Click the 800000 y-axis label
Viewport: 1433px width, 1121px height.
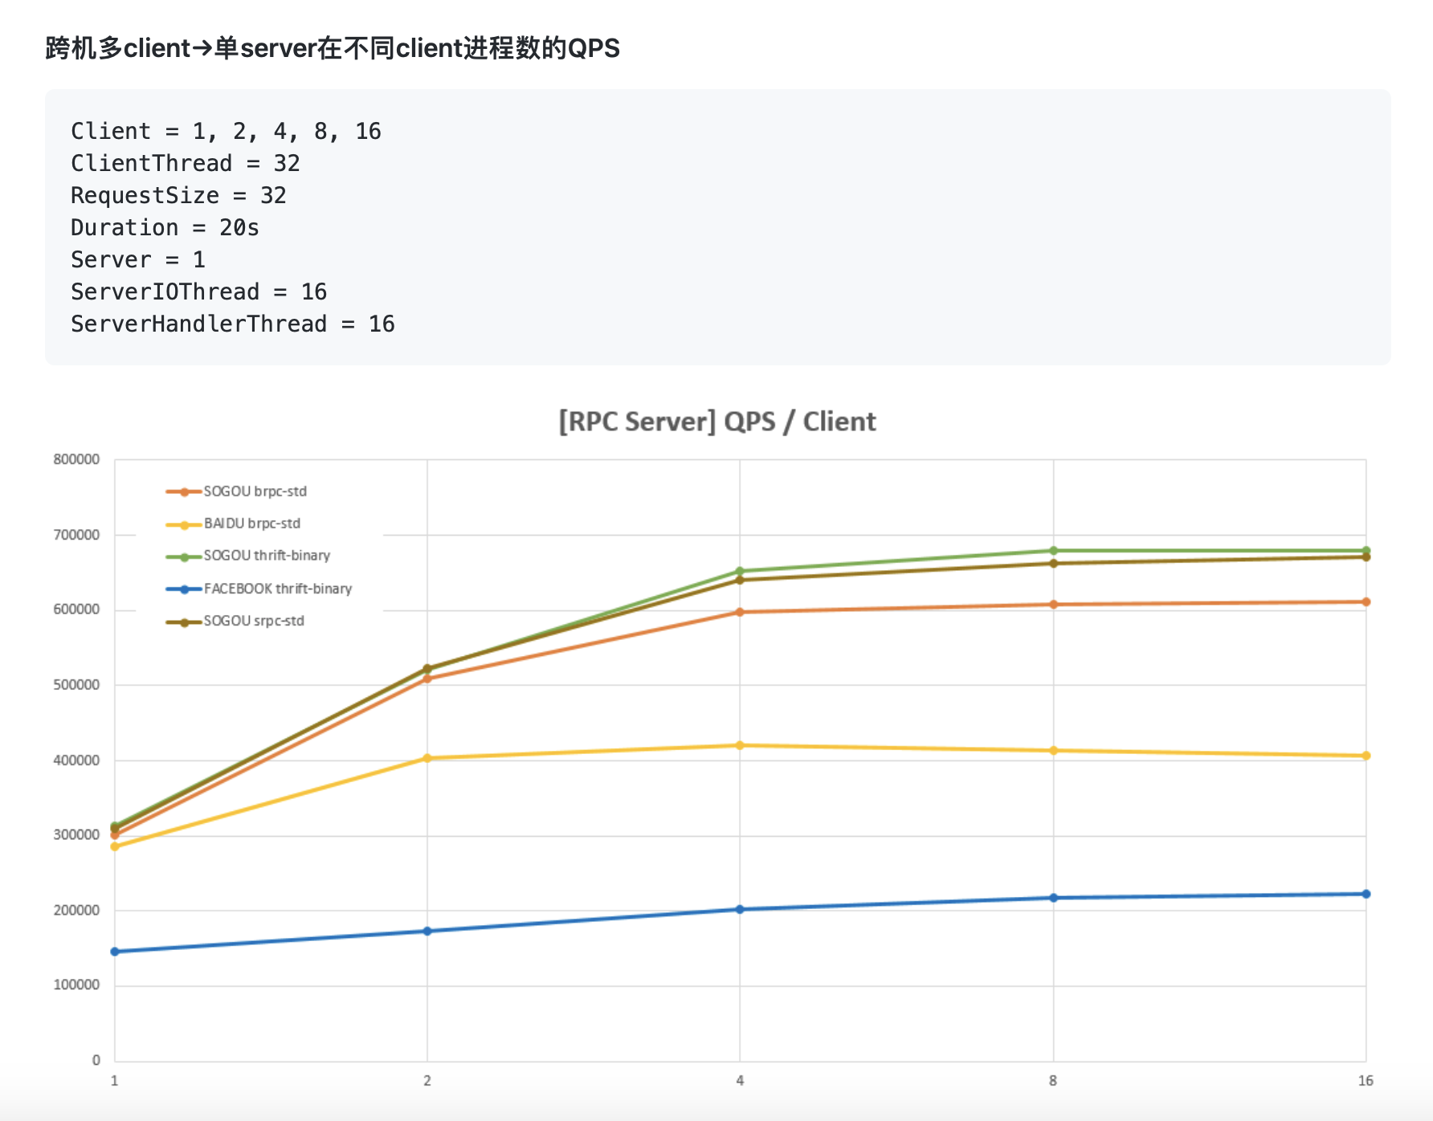tap(76, 459)
